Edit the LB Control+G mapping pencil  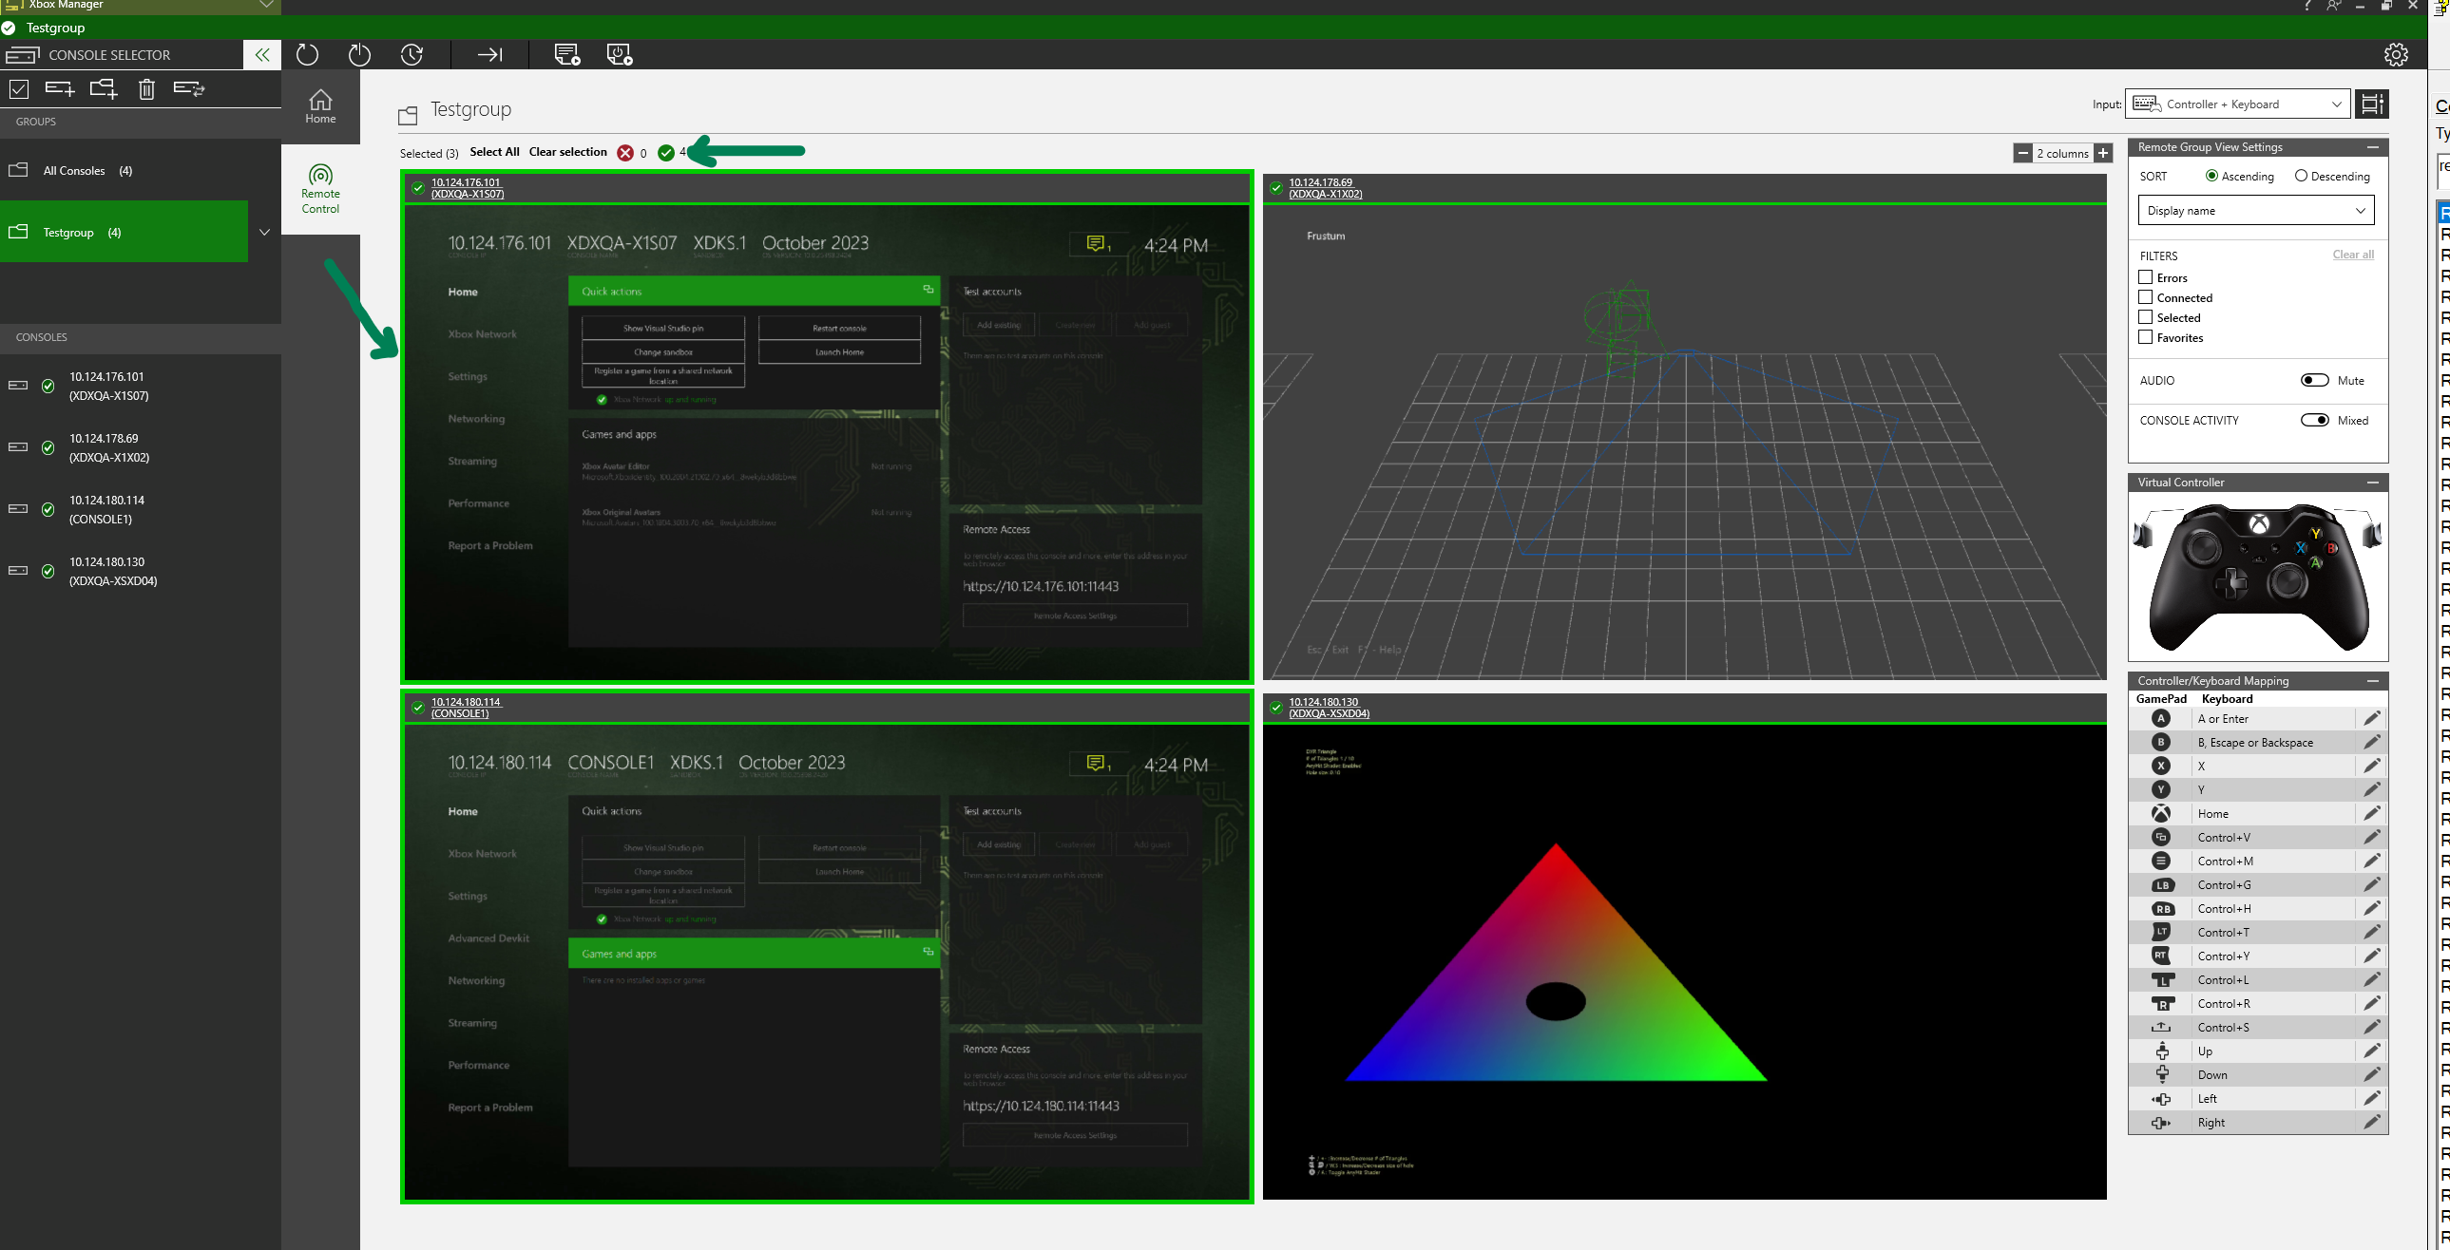2372,885
